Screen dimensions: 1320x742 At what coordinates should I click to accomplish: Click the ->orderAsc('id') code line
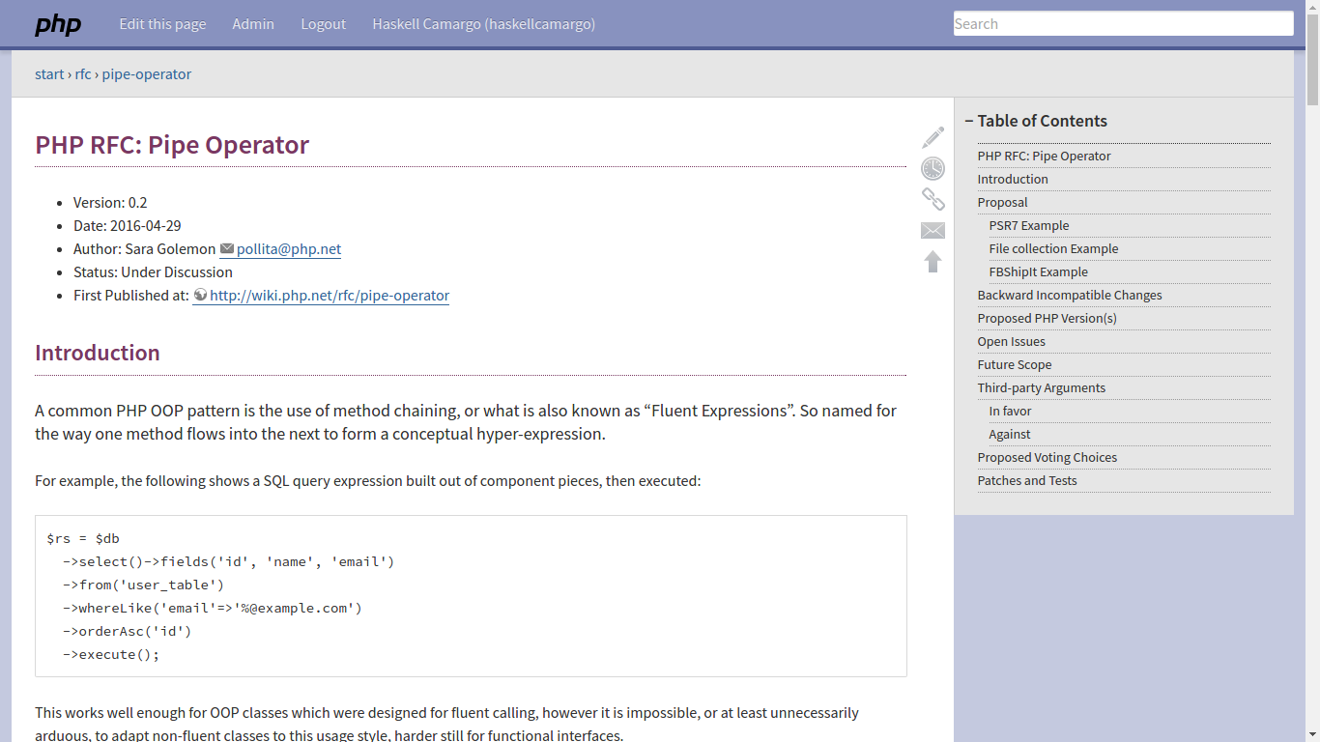(x=128, y=632)
